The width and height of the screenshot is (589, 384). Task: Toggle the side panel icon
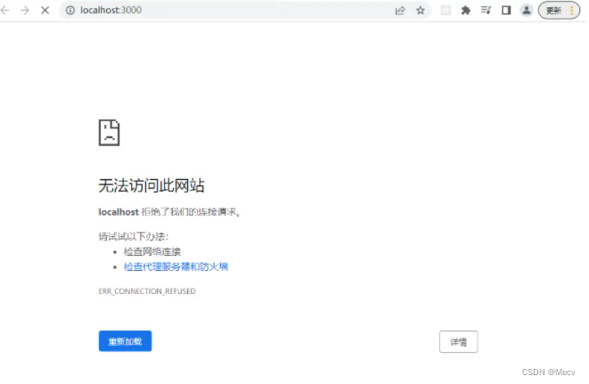click(x=506, y=10)
